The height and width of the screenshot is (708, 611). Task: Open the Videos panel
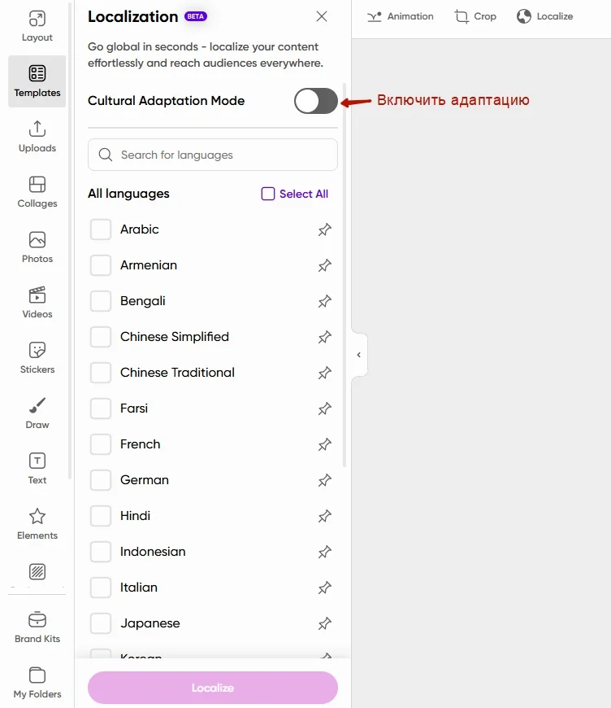coord(37,303)
